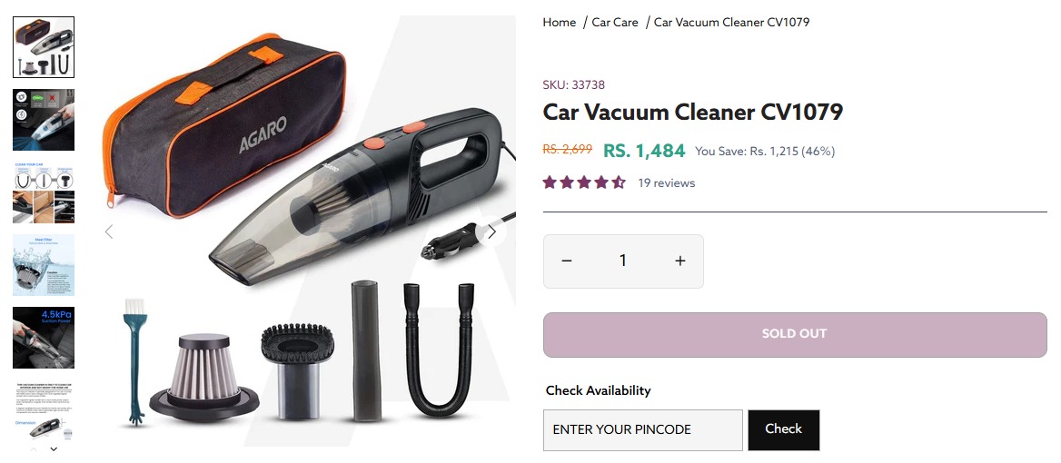1061x463 pixels.
Task: Open the Car Care breadcrumb category
Action: tap(615, 23)
